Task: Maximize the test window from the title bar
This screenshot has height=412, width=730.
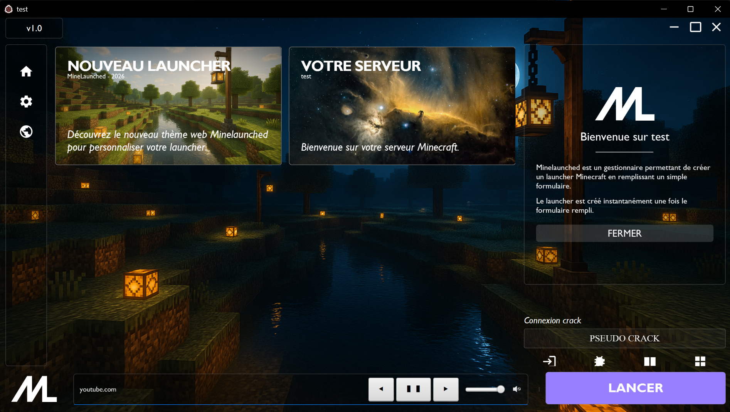Action: [690, 9]
